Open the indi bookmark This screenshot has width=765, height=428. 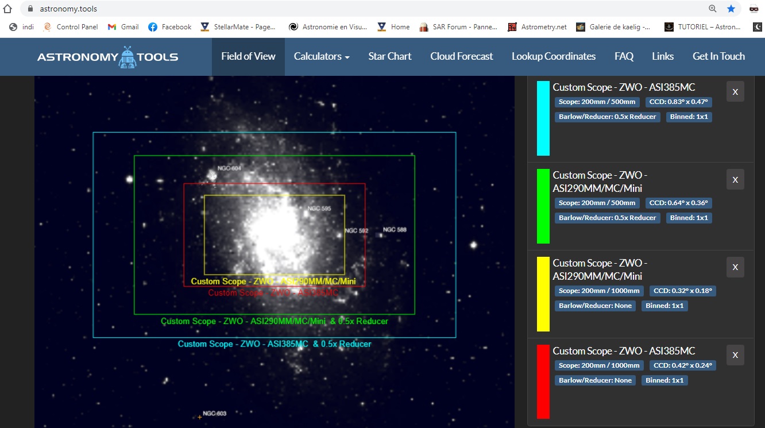[x=22, y=27]
